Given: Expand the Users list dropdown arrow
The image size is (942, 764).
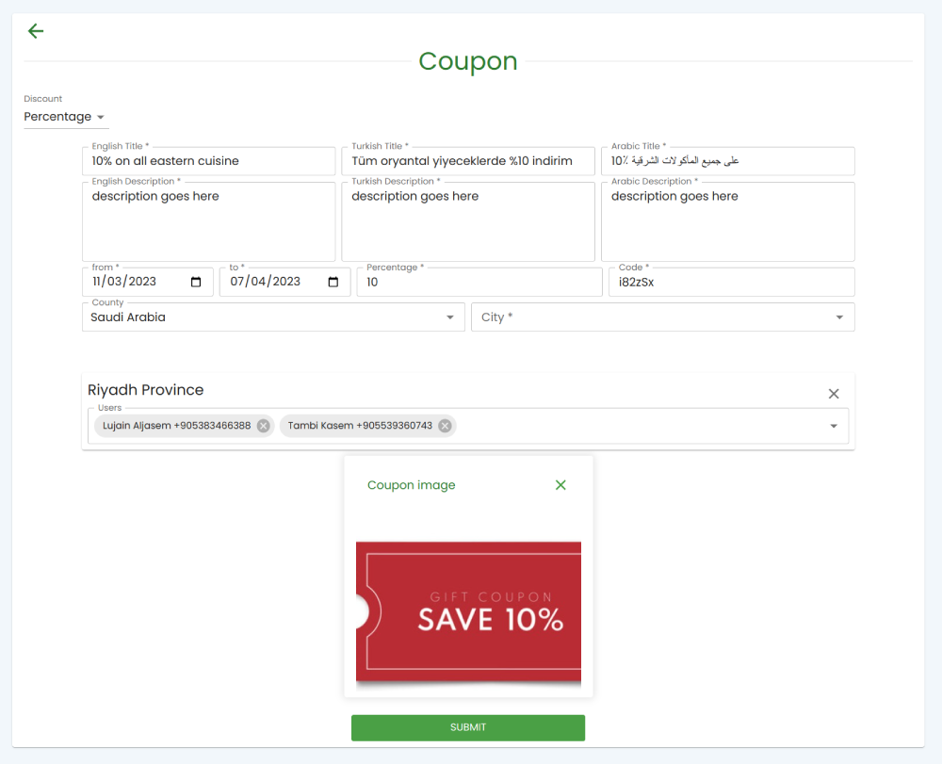Looking at the screenshot, I should click(x=834, y=426).
